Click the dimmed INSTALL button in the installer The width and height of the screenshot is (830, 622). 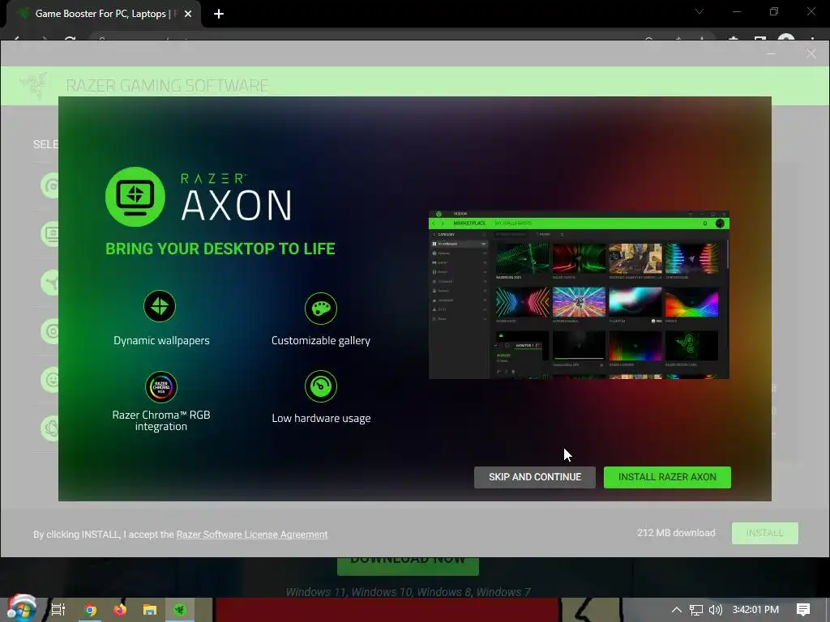tap(765, 533)
